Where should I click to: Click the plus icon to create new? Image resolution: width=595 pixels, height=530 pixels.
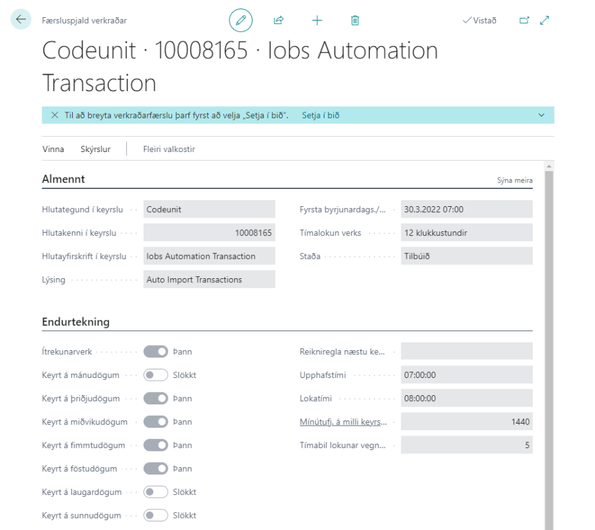(317, 20)
